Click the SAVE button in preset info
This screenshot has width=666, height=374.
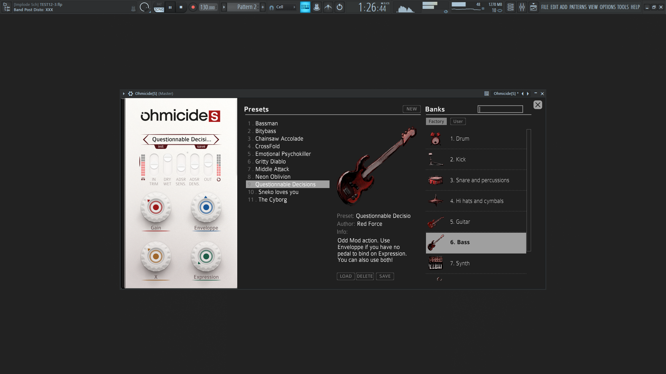click(x=385, y=276)
